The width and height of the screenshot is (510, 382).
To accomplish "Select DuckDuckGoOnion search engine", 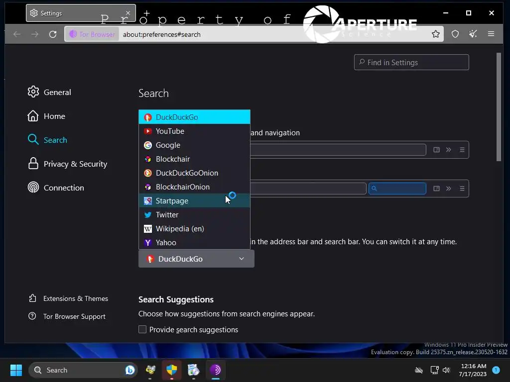I will coord(194,173).
